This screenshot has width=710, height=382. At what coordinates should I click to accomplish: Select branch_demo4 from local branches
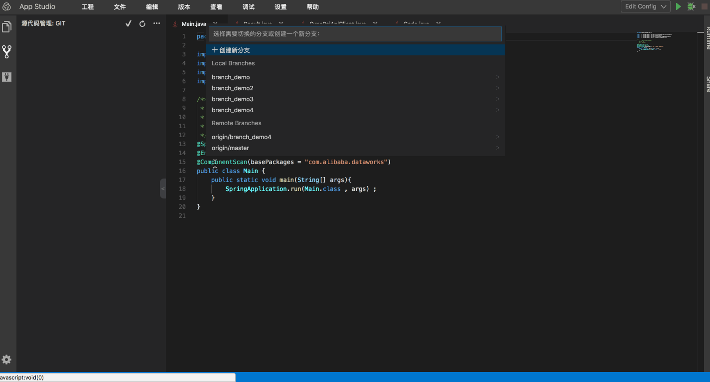point(355,110)
